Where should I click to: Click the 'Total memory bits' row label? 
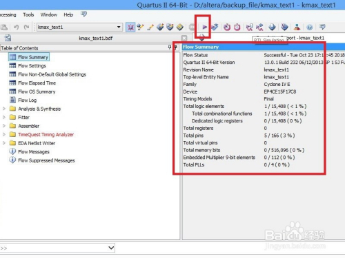[x=201, y=150]
